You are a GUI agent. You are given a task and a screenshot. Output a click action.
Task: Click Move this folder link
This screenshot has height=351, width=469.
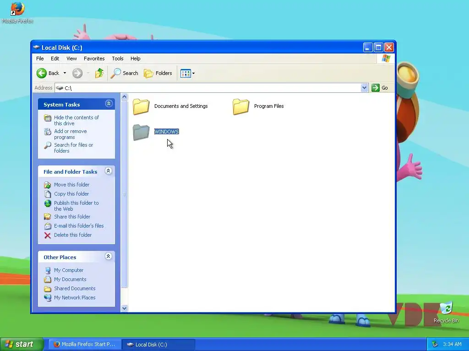[71, 185]
